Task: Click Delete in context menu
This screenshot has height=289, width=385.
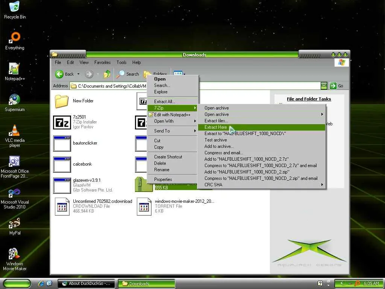Action: coord(173,163)
